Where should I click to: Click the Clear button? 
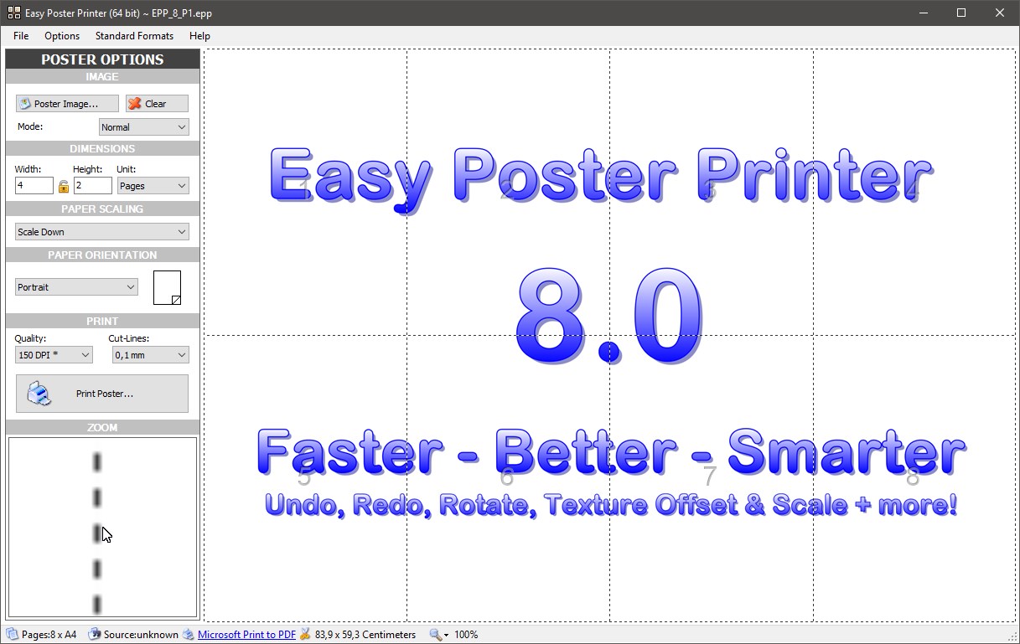click(157, 104)
